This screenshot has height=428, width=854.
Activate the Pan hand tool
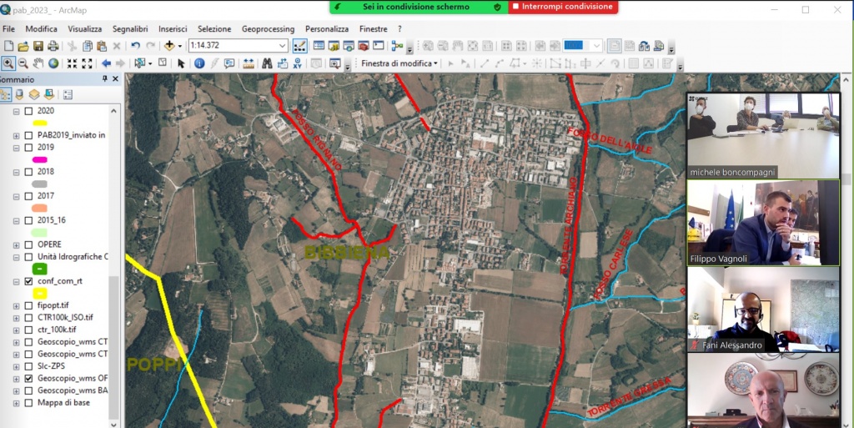pyautogui.click(x=38, y=63)
